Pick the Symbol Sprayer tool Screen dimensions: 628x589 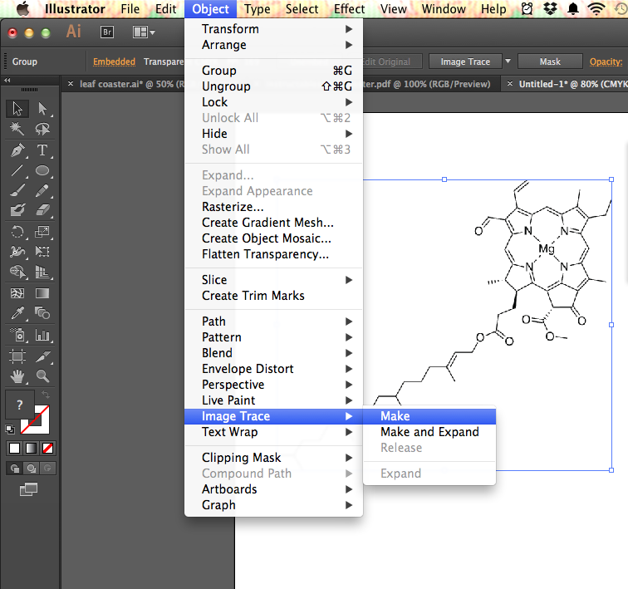pos(17,335)
